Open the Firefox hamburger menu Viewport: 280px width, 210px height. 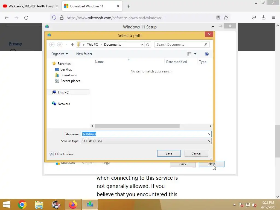pyautogui.click(x=273, y=17)
